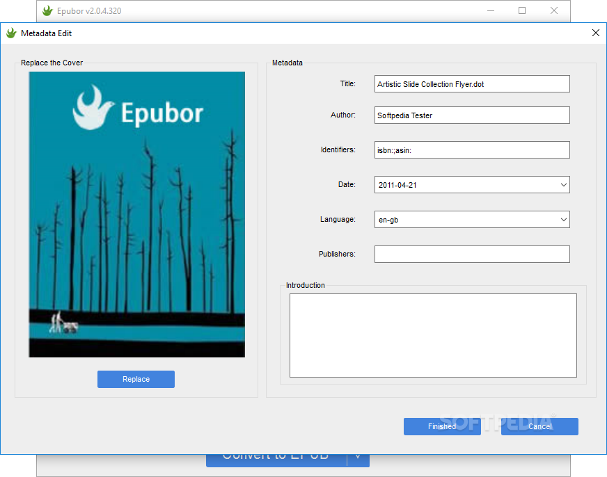Focus the Title input field
Screen dimensions: 607x477
(472, 84)
